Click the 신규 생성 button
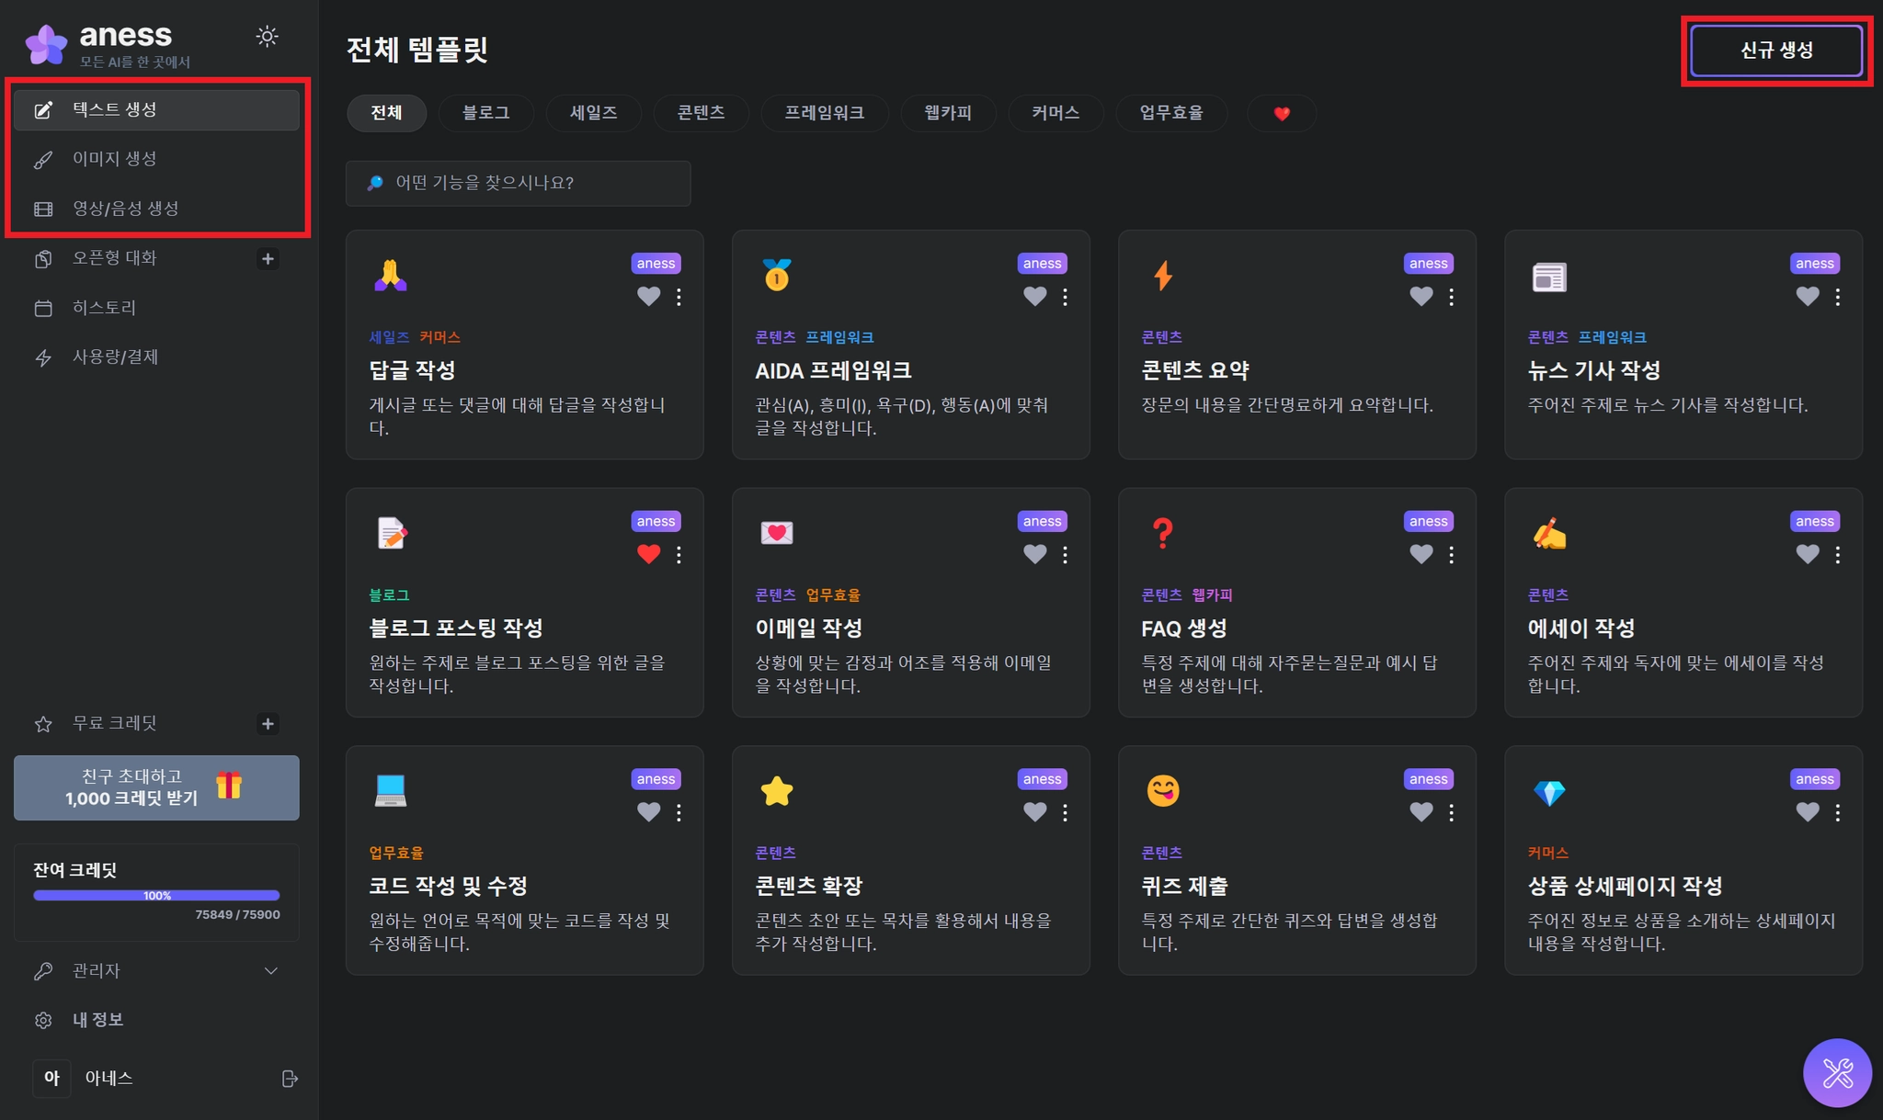 pos(1775,51)
